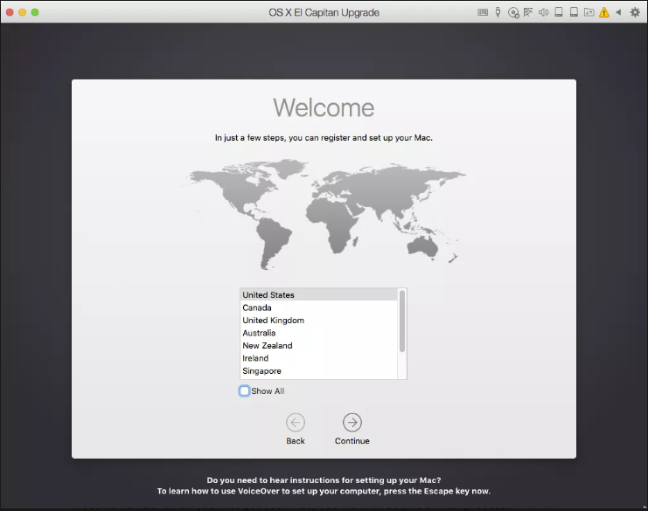Enable the Show All checkbox
This screenshot has width=648, height=511.
pyautogui.click(x=244, y=390)
